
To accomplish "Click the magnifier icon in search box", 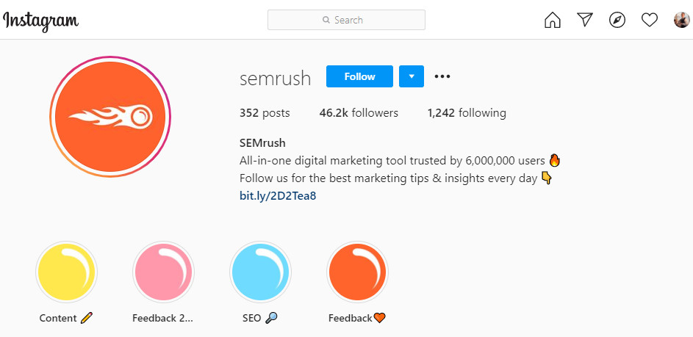I will pyautogui.click(x=326, y=20).
